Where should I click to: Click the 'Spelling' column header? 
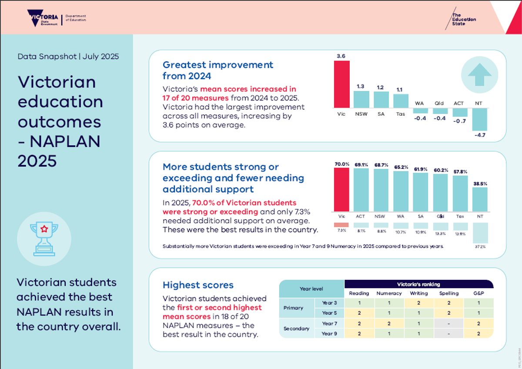(449, 293)
